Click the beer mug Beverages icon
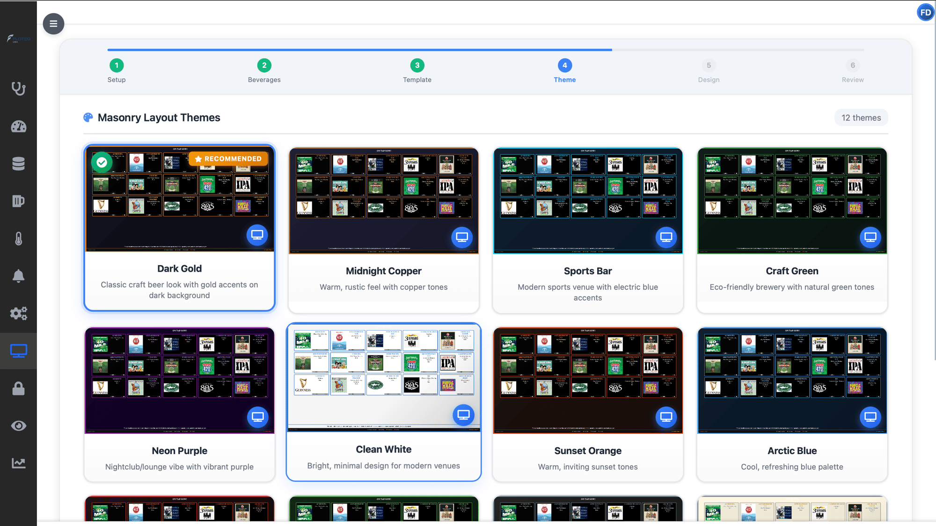 (x=18, y=201)
